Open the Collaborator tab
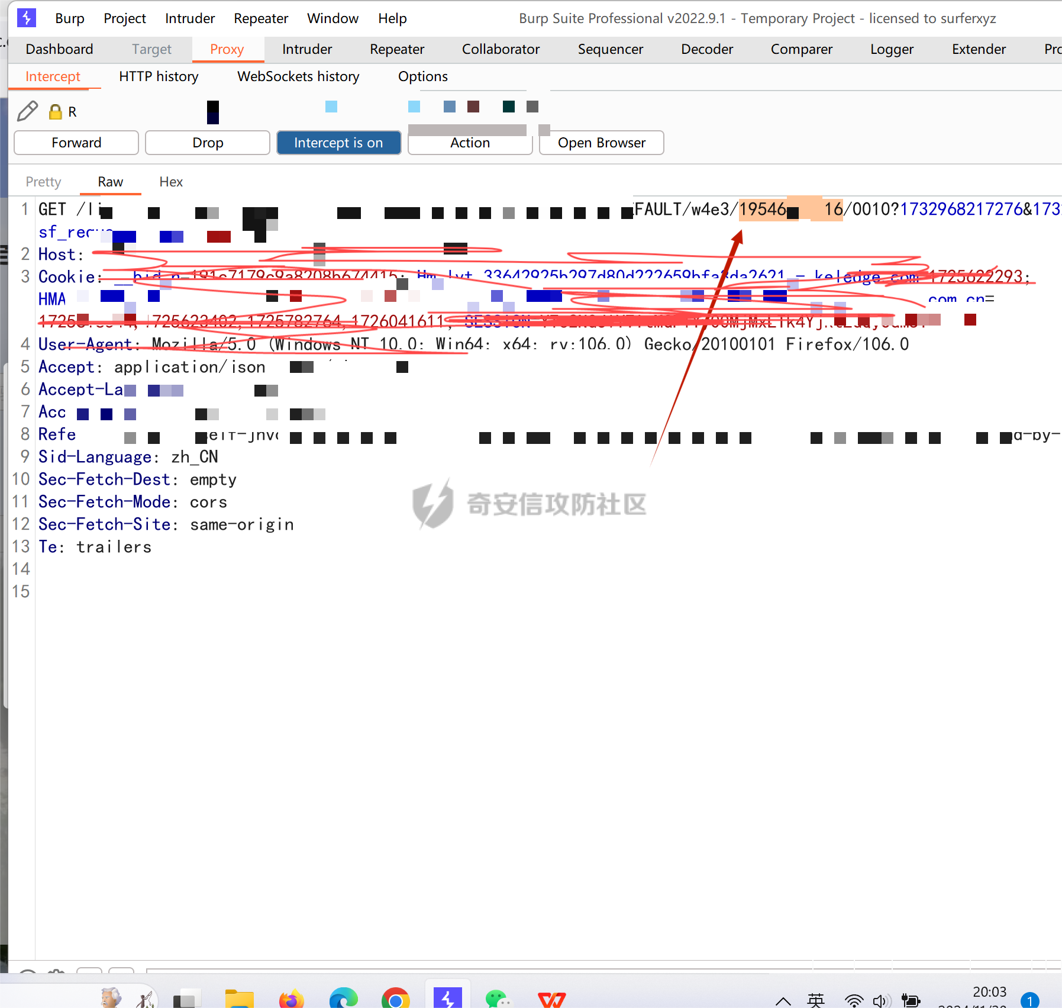 (x=501, y=49)
